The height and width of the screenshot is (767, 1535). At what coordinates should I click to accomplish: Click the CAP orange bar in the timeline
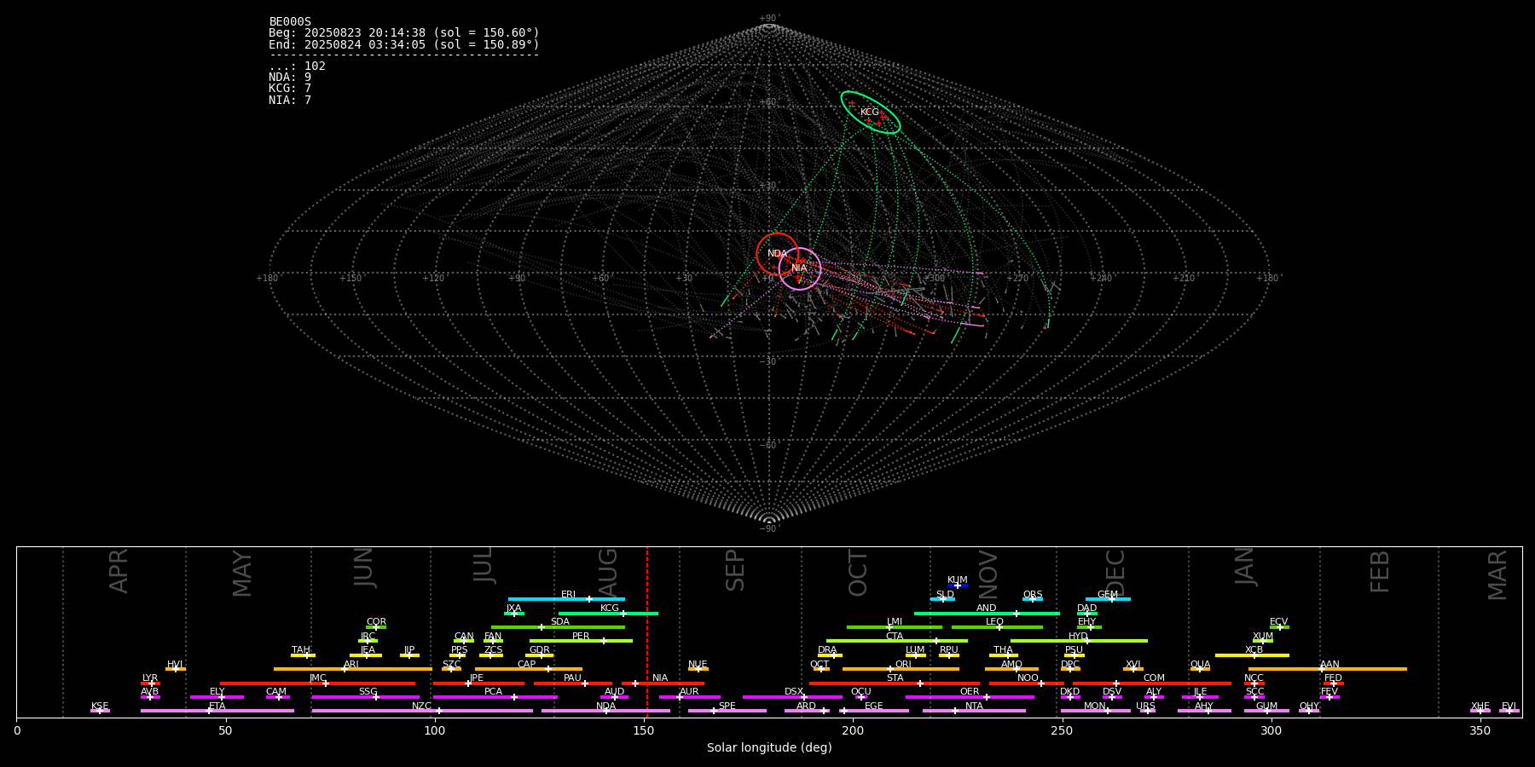pos(529,669)
